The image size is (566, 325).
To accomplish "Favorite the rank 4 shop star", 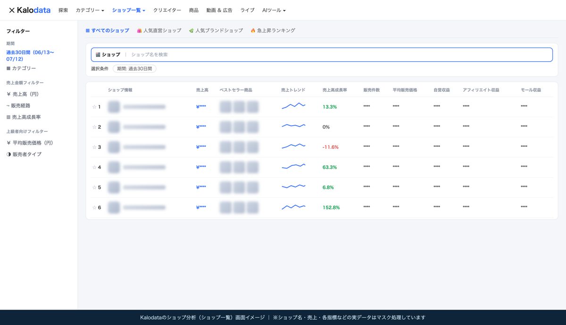I will click(94, 167).
